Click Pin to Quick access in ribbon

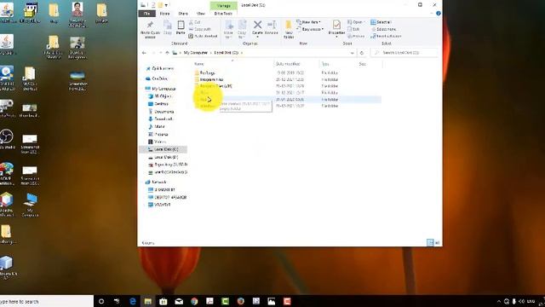point(150,30)
